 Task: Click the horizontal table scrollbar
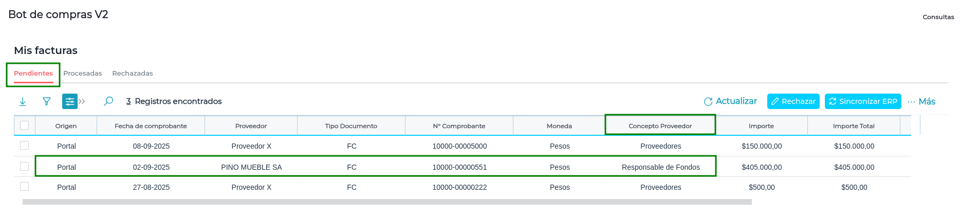pos(386,202)
